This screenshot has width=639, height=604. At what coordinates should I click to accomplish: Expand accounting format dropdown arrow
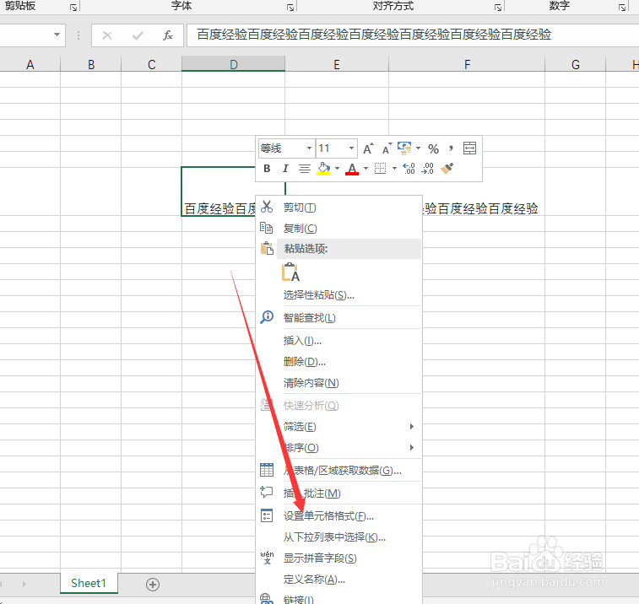coord(418,148)
